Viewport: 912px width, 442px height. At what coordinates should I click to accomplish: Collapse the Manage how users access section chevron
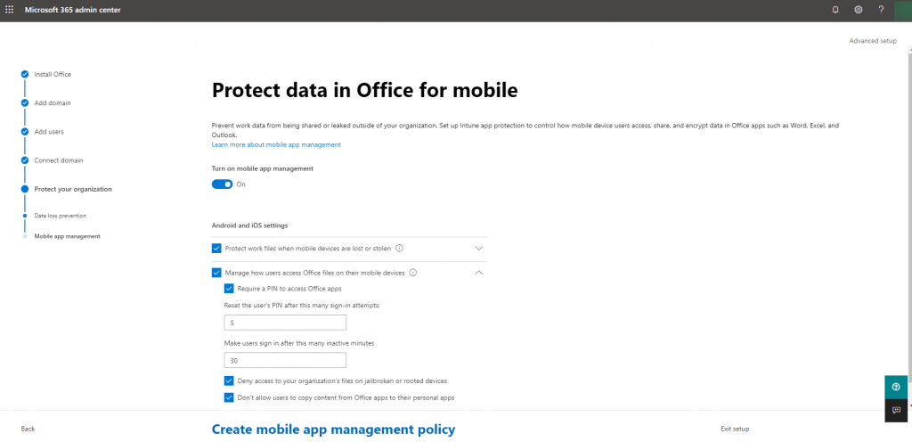(478, 272)
